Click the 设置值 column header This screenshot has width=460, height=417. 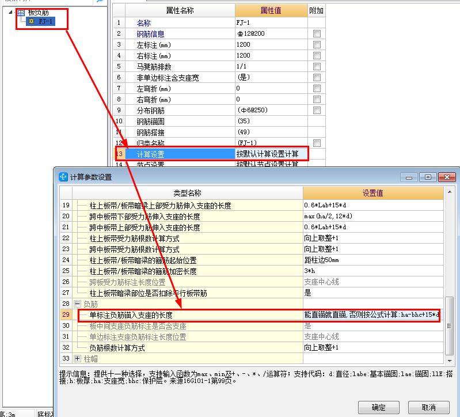pos(373,193)
